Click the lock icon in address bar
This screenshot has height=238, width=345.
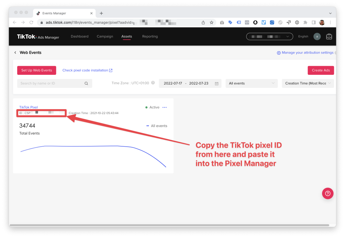point(41,23)
